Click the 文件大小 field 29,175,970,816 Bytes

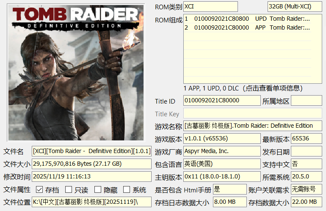[x=91, y=164]
